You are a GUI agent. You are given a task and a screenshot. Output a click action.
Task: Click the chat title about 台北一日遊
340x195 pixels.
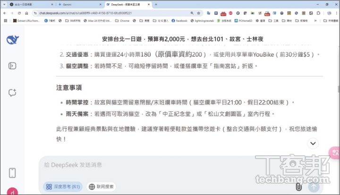click(x=183, y=39)
